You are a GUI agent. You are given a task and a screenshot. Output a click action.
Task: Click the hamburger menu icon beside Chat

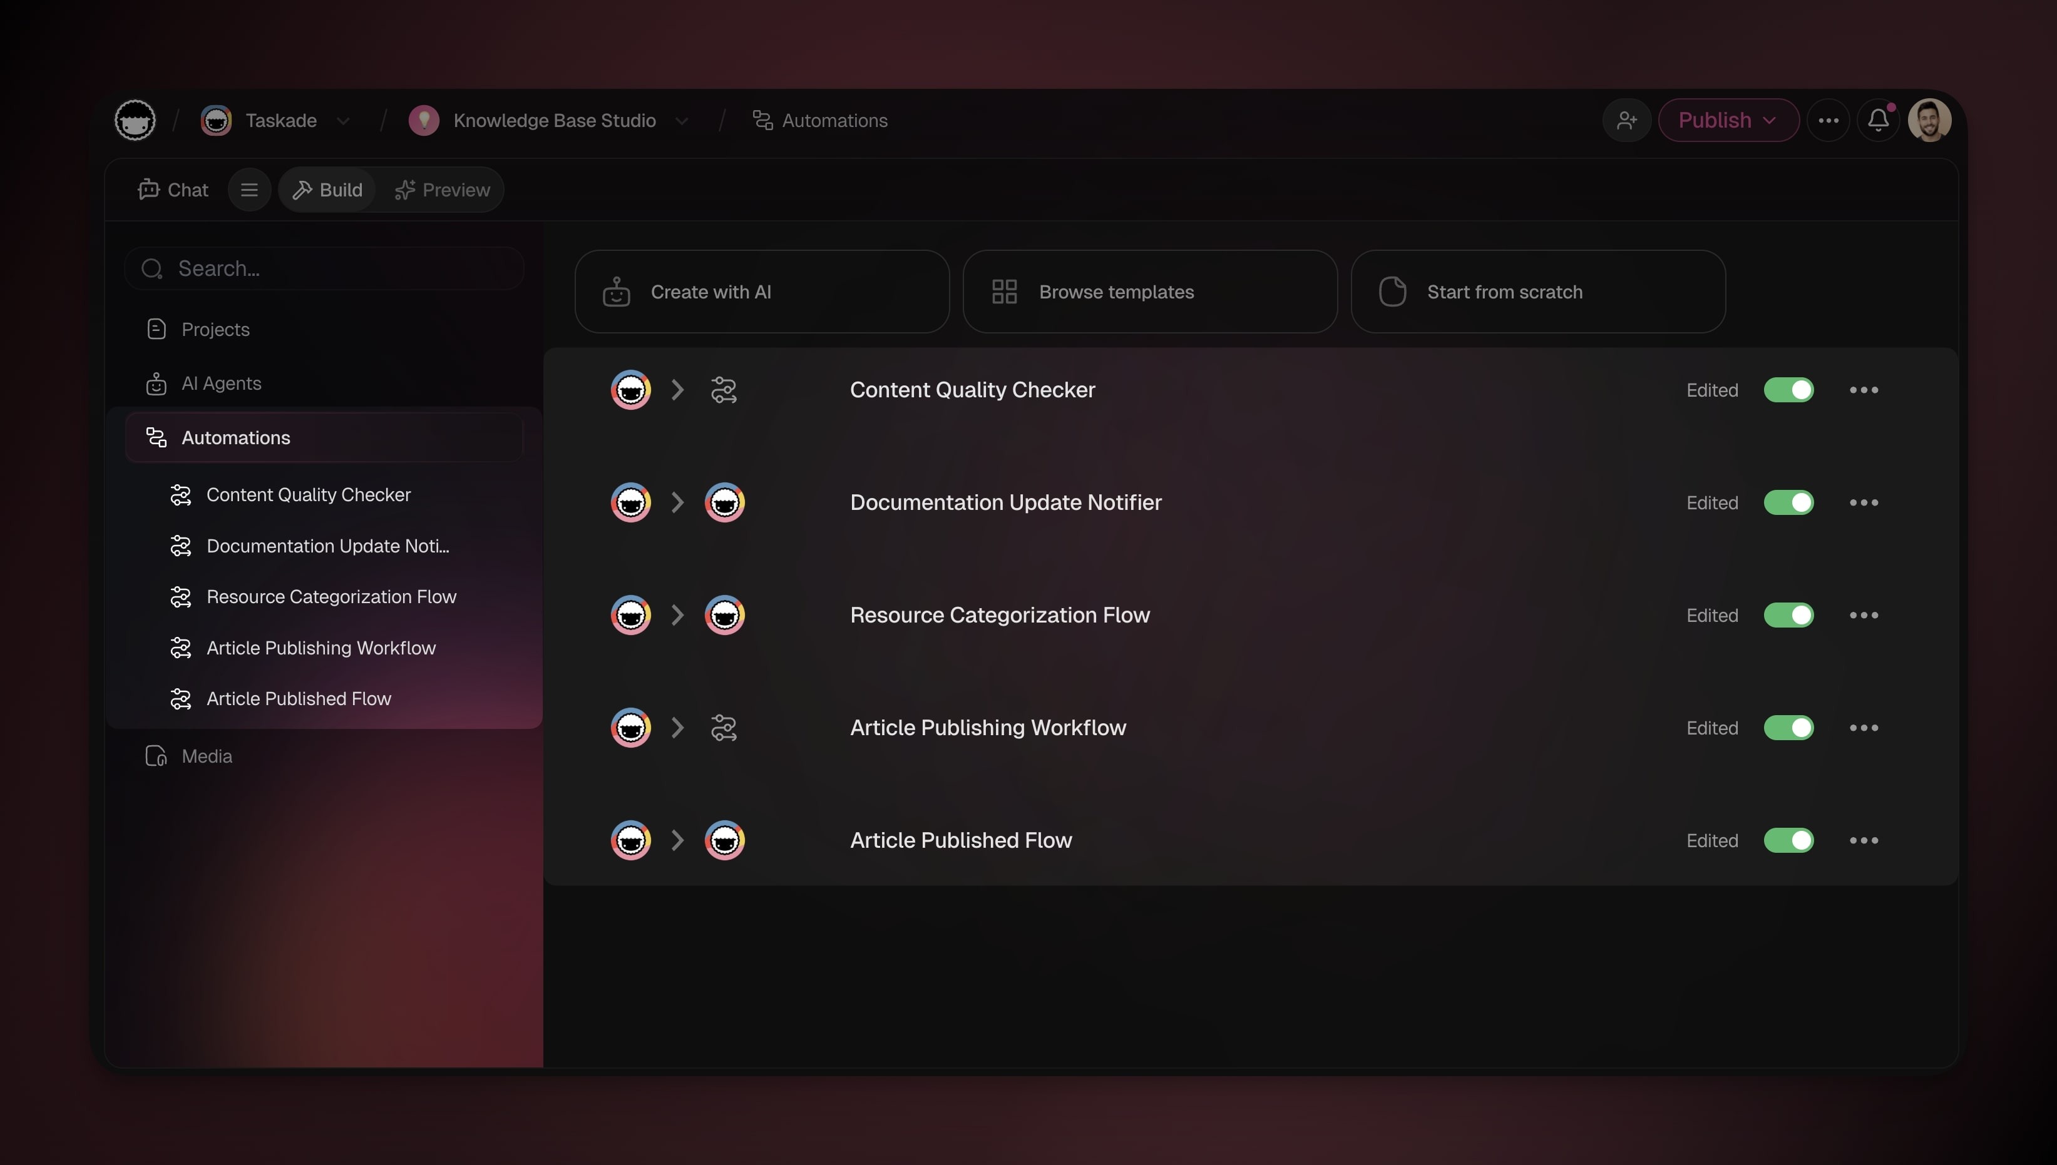point(249,190)
